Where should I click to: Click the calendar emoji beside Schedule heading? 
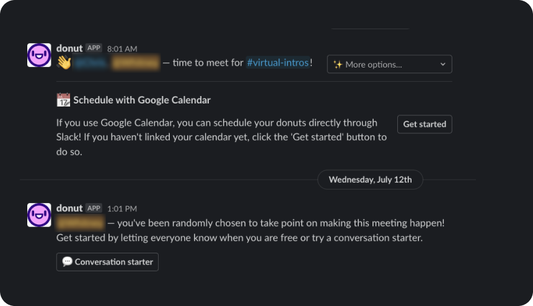(63, 100)
